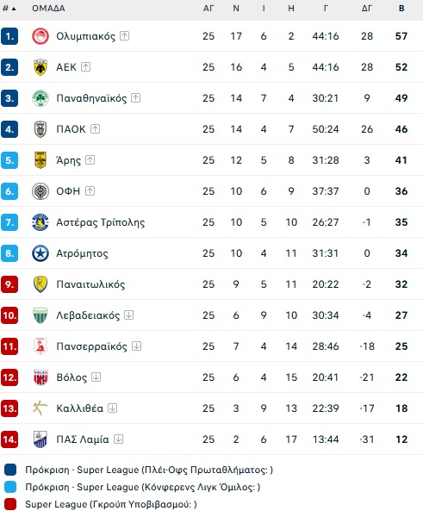This screenshot has width=423, height=517.
Task: Click the Αστέρας Τρίπολης star emblem
Action: 40,222
